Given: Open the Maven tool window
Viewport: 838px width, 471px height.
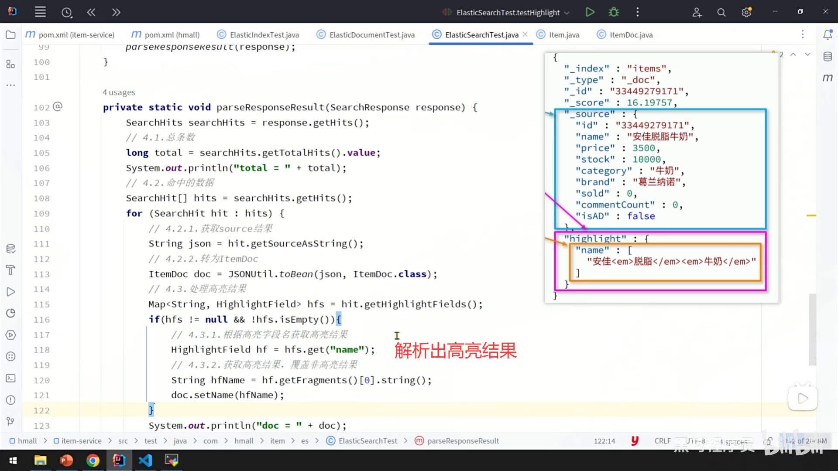Looking at the screenshot, I should point(828,78).
